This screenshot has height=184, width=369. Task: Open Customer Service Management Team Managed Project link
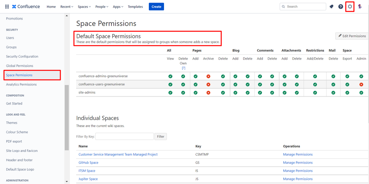118,154
